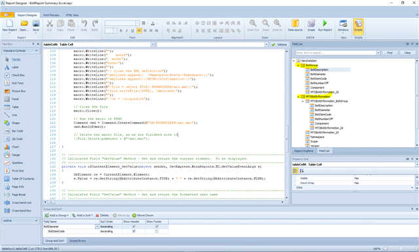Switch to the Report Explorer tab
Image resolution: width=419 pixels, height=252 pixels.
(x=304, y=151)
